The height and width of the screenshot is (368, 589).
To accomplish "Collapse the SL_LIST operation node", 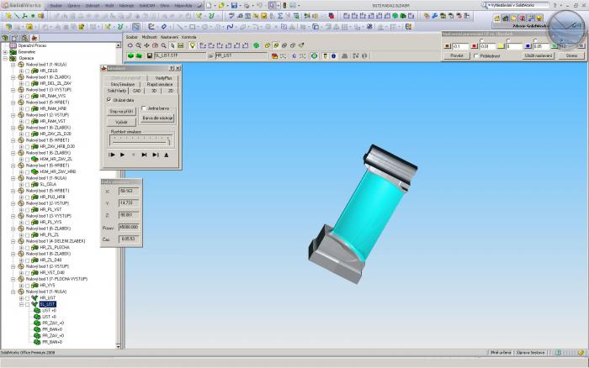I will 21,305.
